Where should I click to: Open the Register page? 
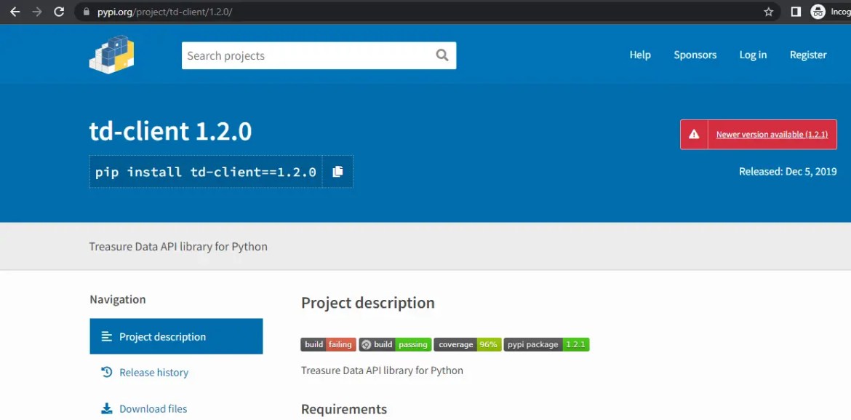pos(808,55)
